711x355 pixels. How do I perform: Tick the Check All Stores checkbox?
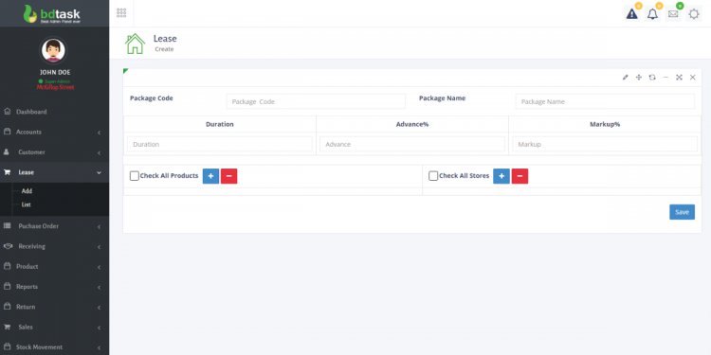pyautogui.click(x=433, y=176)
